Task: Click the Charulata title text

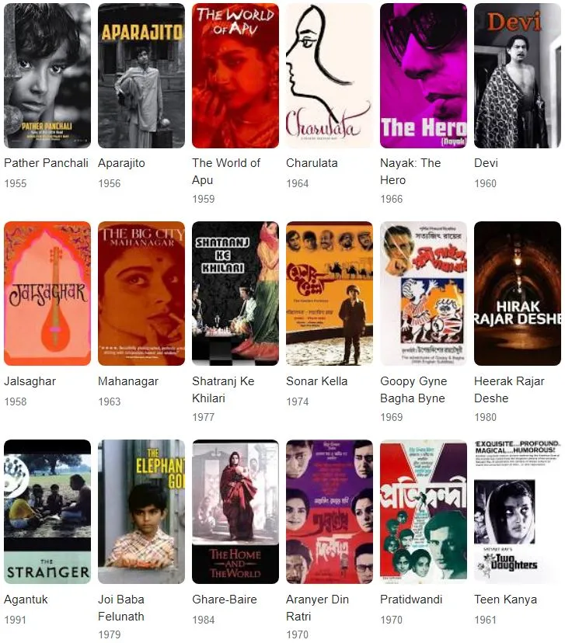Action: [x=312, y=163]
